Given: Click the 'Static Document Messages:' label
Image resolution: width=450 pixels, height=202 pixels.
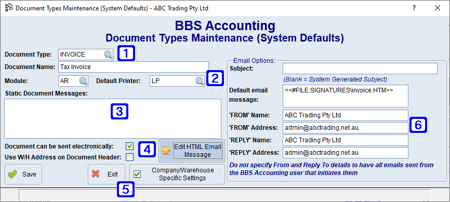Looking at the screenshot, I should click(46, 93).
